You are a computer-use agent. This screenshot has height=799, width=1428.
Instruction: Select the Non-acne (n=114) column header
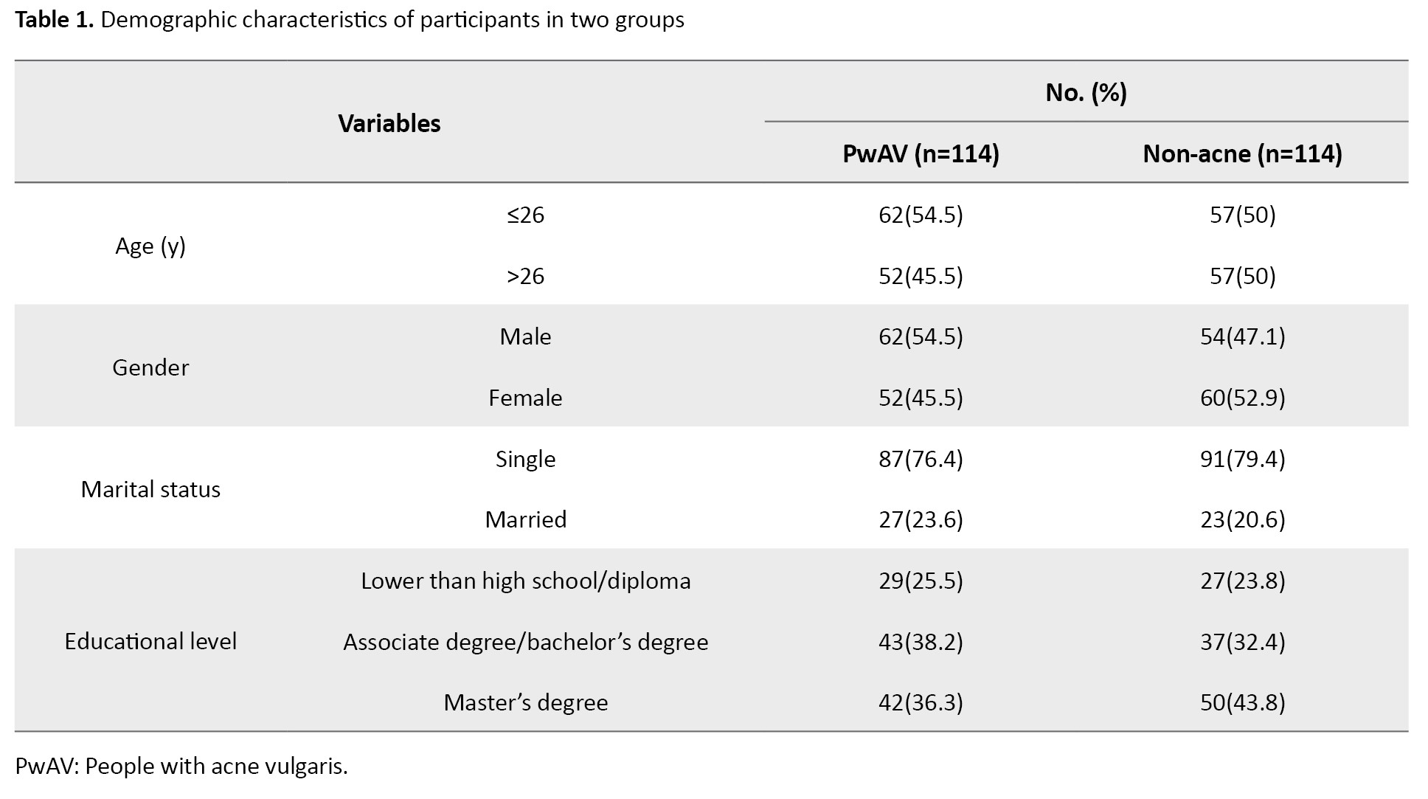[x=1242, y=153]
